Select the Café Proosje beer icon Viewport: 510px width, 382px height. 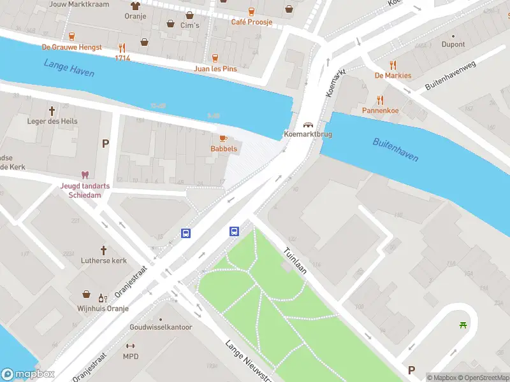[251, 11]
